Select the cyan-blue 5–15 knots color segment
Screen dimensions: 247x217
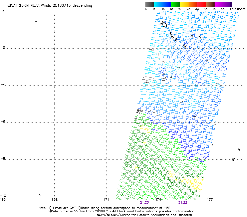(x=163, y=4)
